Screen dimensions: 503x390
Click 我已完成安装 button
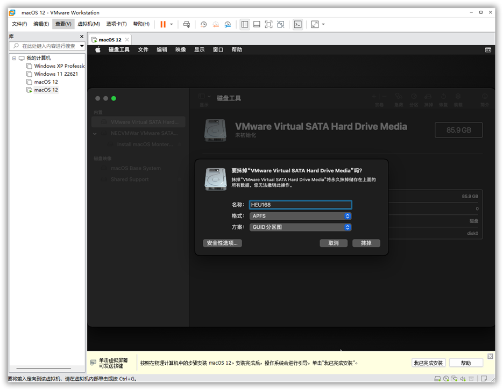point(428,363)
